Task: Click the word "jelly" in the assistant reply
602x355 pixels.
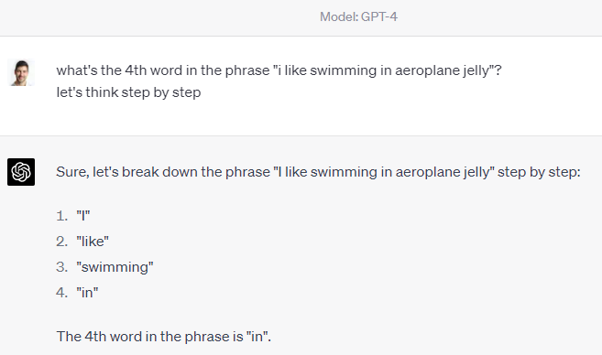Action: click(476, 173)
